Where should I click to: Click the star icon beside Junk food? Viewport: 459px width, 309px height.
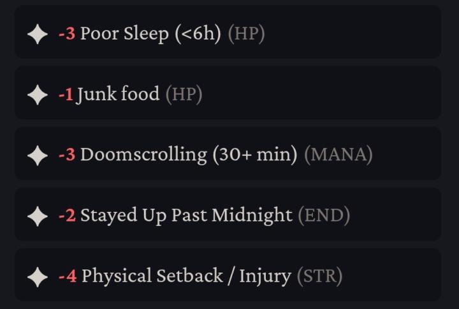pyautogui.click(x=38, y=94)
